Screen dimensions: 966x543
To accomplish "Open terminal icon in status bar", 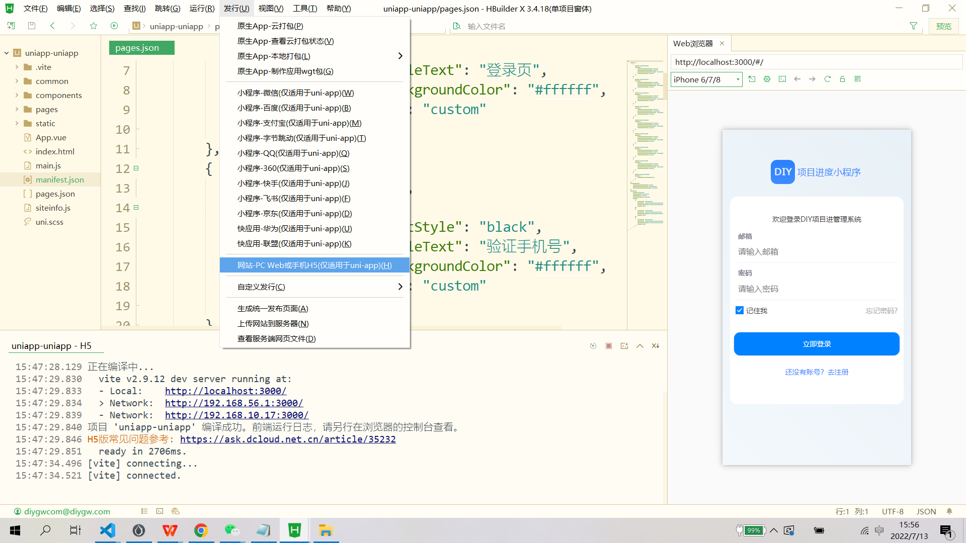I will click(x=160, y=511).
